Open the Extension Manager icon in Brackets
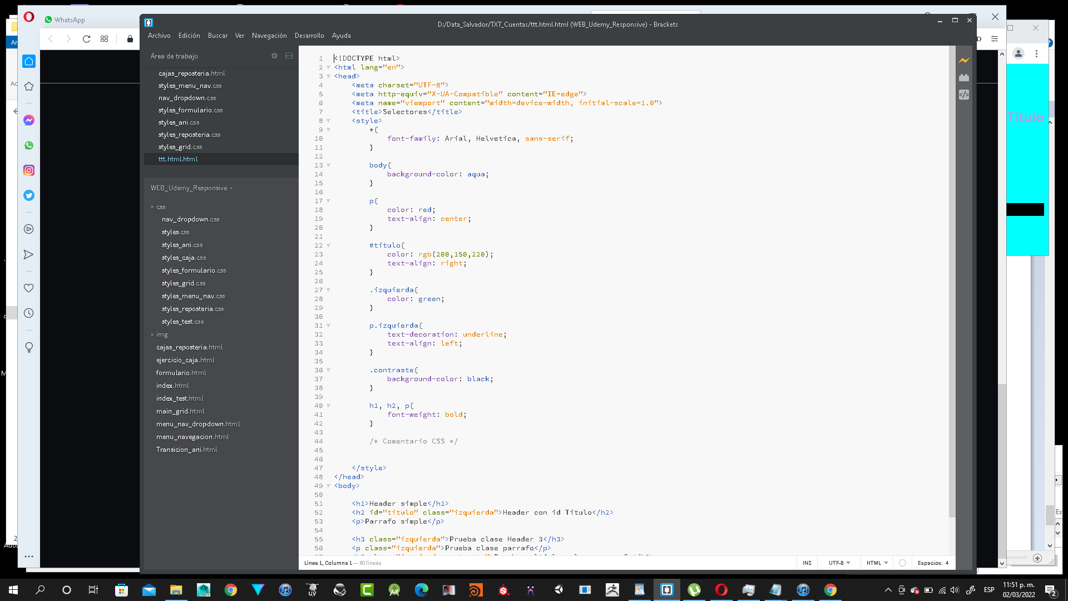Viewport: 1068px width, 601px height. tap(964, 77)
